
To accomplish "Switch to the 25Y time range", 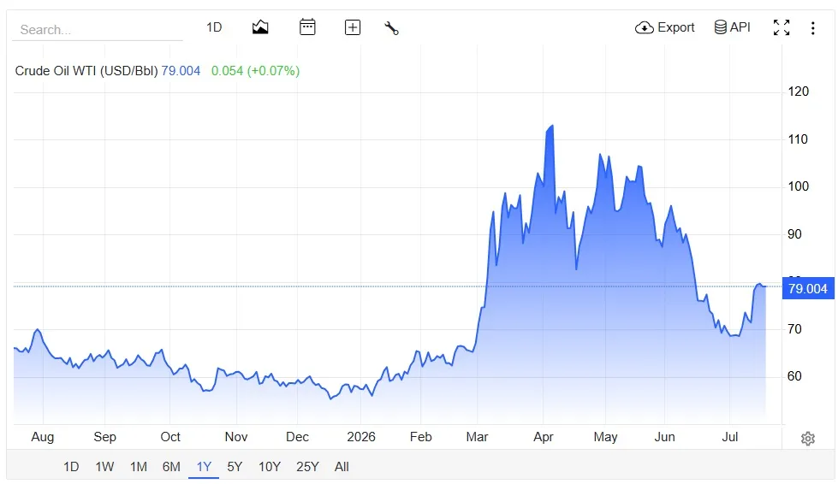I will coord(307,467).
